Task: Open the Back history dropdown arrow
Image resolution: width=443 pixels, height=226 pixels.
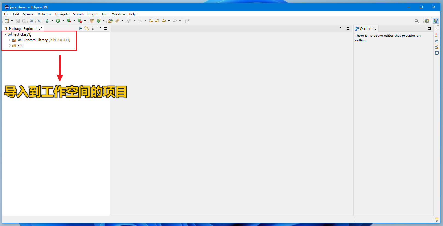Action: click(169, 21)
